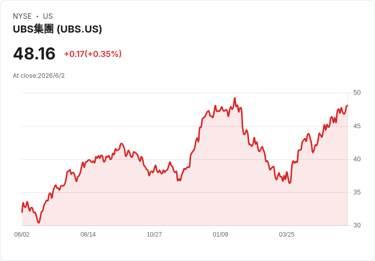Click the At close:2026/6/2 timestamp
Image resolution: width=375 pixels, height=261 pixels.
[39, 76]
